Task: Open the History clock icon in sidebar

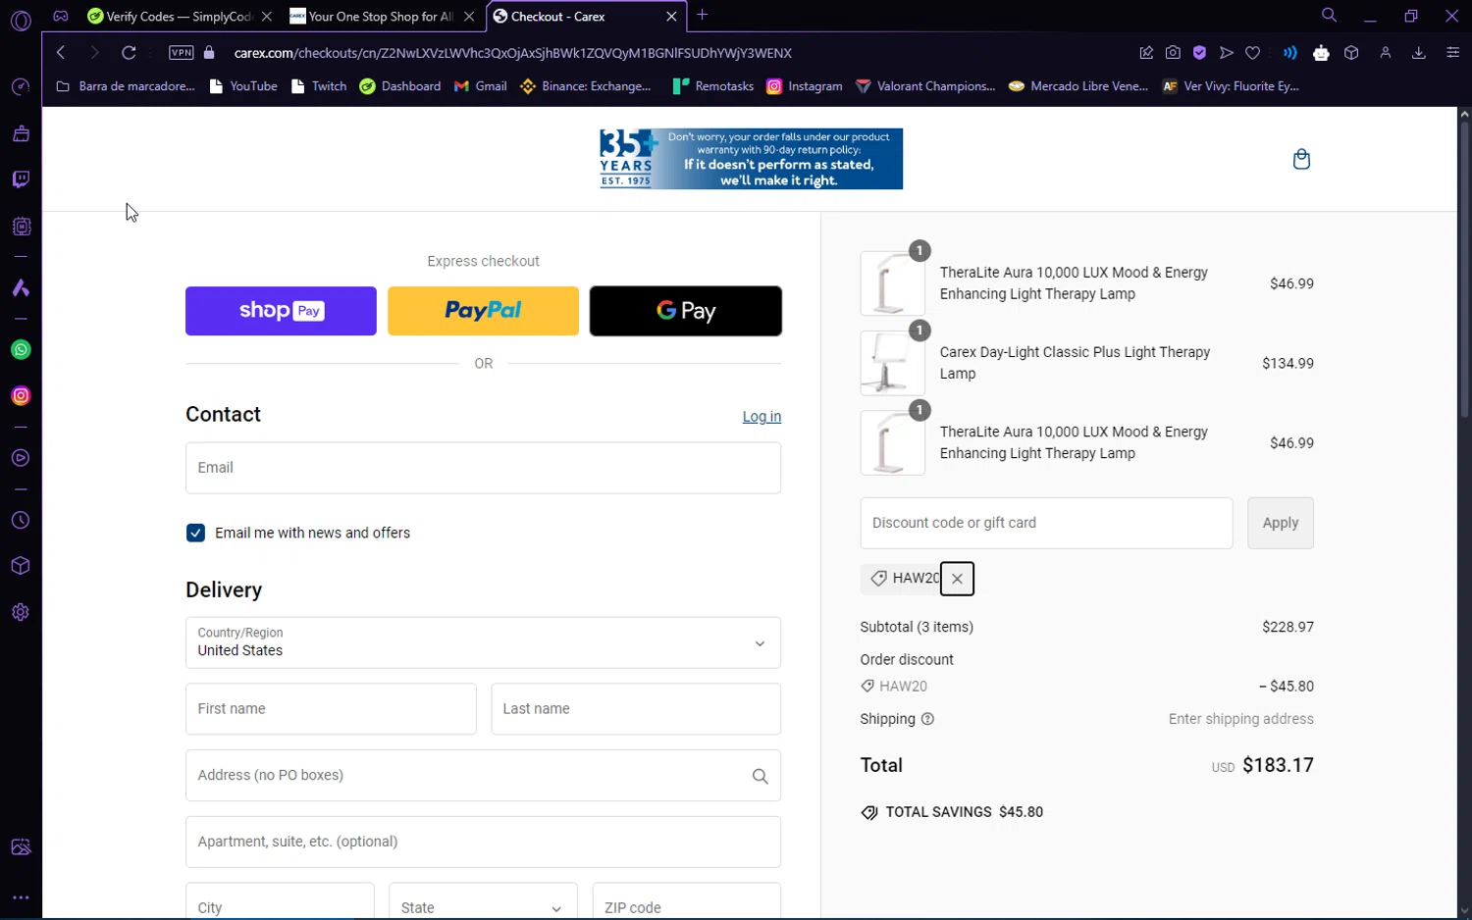Action: coord(21,521)
